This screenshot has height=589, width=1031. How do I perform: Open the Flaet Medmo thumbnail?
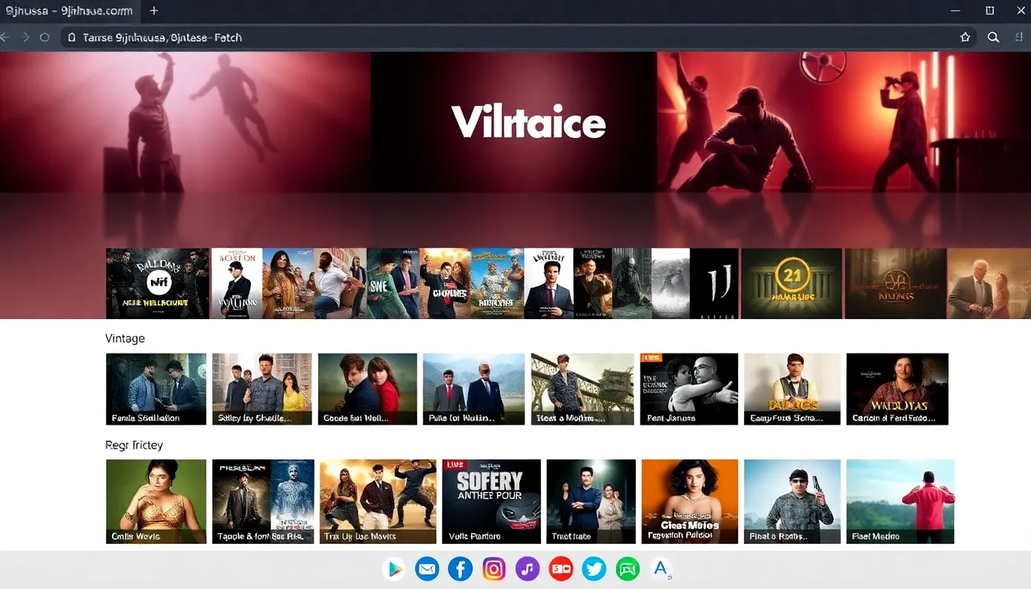[900, 501]
